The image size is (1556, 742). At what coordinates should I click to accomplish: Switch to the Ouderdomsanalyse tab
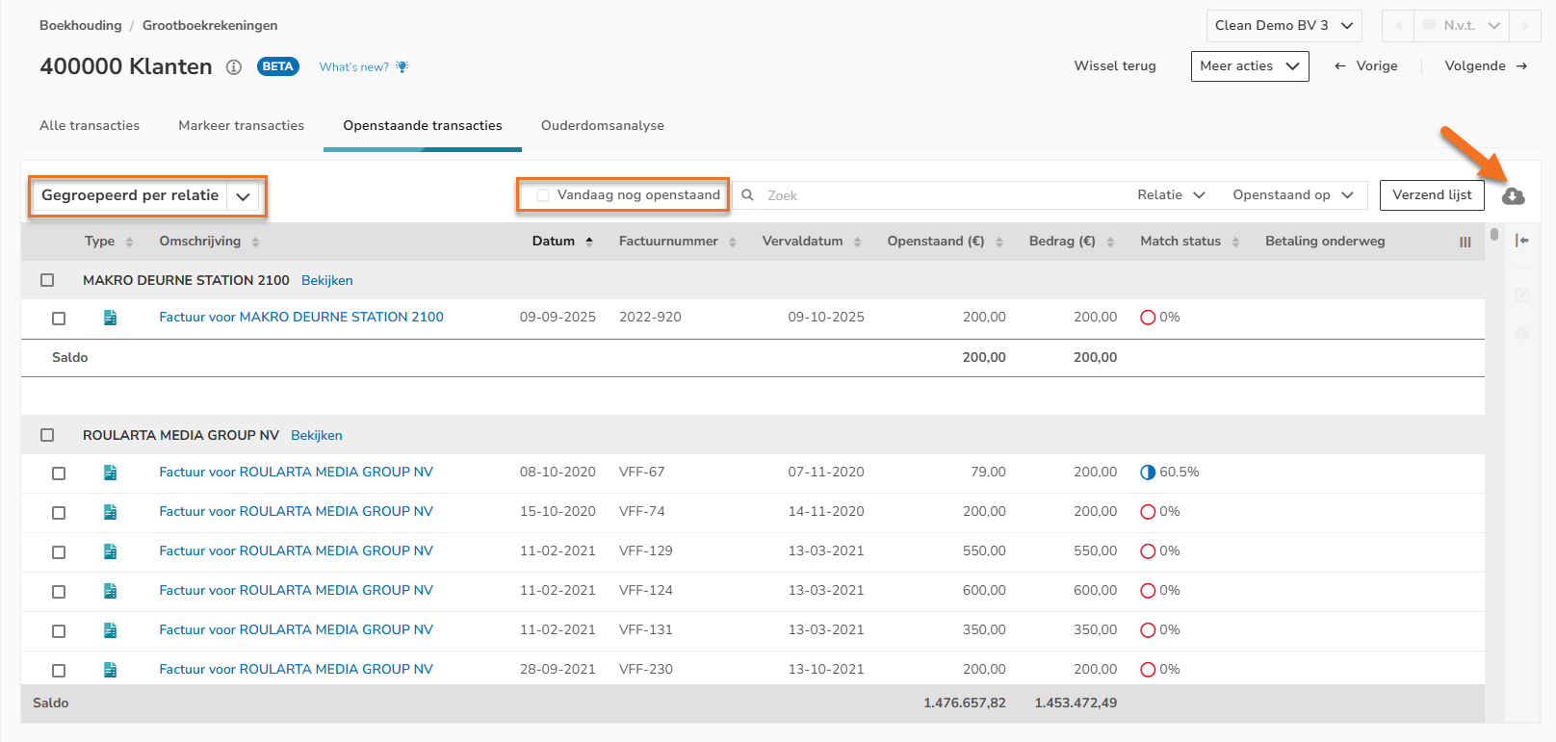(602, 126)
